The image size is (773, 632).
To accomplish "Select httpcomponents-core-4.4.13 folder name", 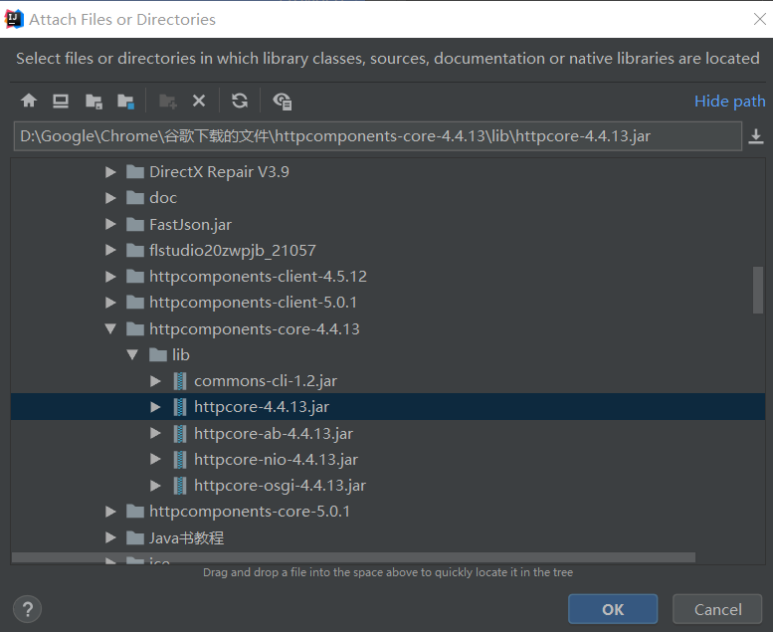I will pyautogui.click(x=255, y=329).
